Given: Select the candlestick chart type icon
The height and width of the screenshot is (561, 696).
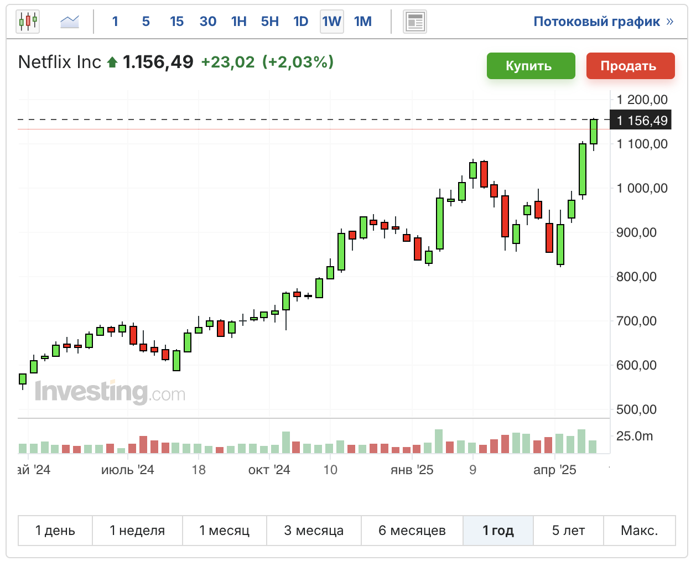Looking at the screenshot, I should [28, 22].
